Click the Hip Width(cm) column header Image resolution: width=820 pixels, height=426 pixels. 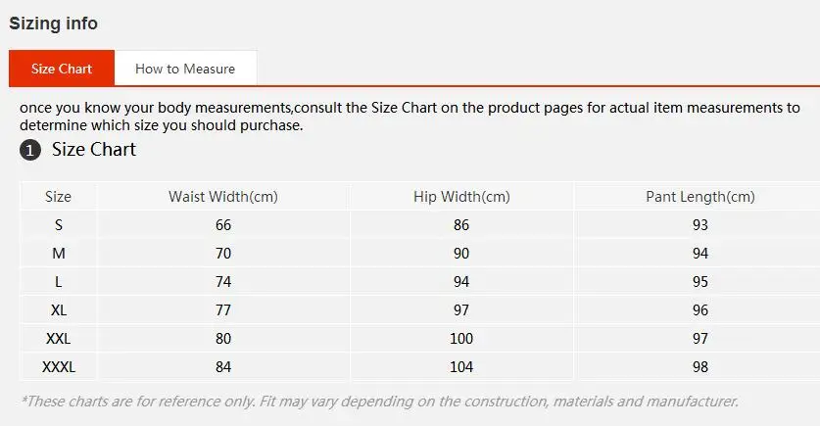pyautogui.click(x=461, y=197)
